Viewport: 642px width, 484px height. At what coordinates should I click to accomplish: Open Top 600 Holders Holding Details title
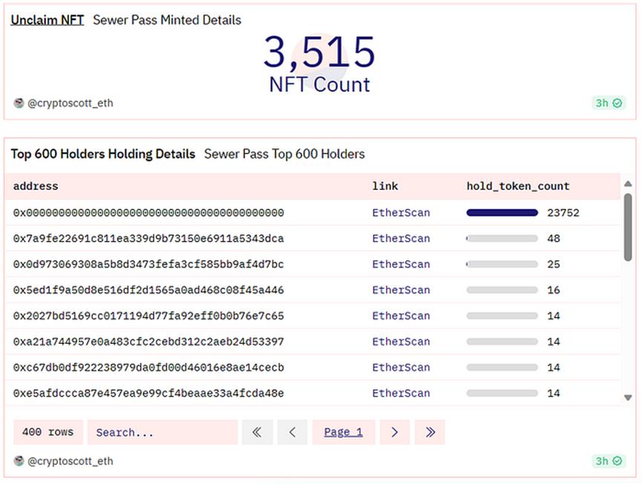coord(103,154)
